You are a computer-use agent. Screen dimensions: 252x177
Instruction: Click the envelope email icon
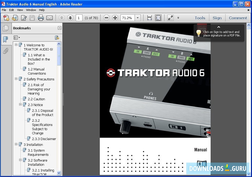(49, 18)
